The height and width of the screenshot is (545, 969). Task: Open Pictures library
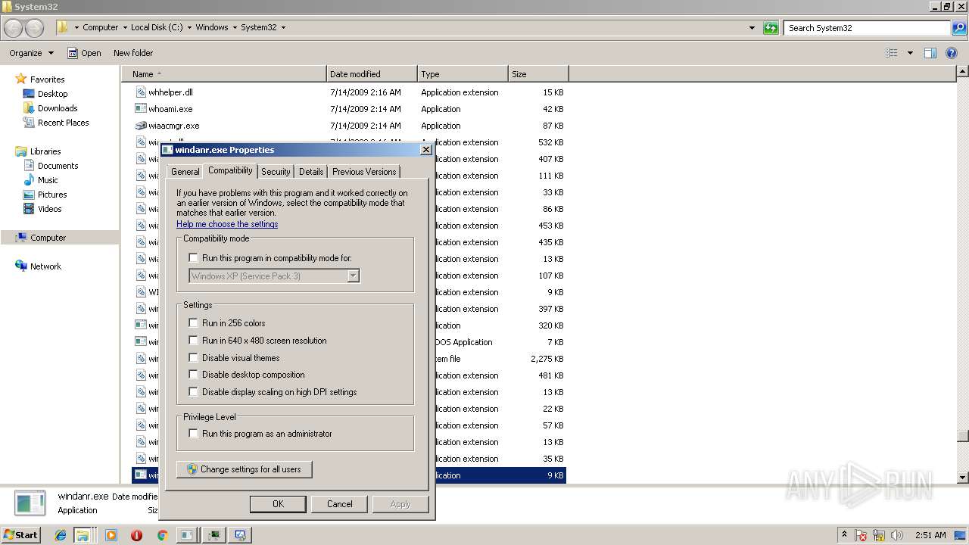point(45,195)
